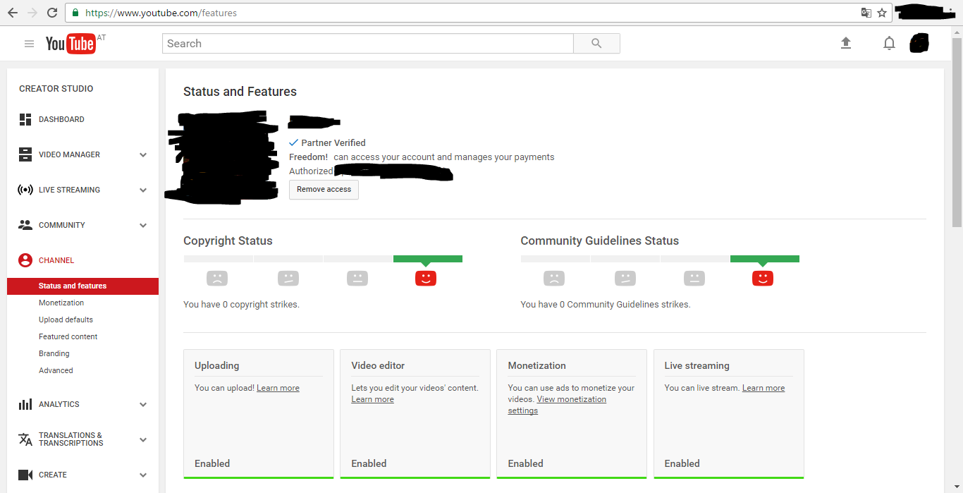Click the gray sad face under Copyright Status

(218, 278)
